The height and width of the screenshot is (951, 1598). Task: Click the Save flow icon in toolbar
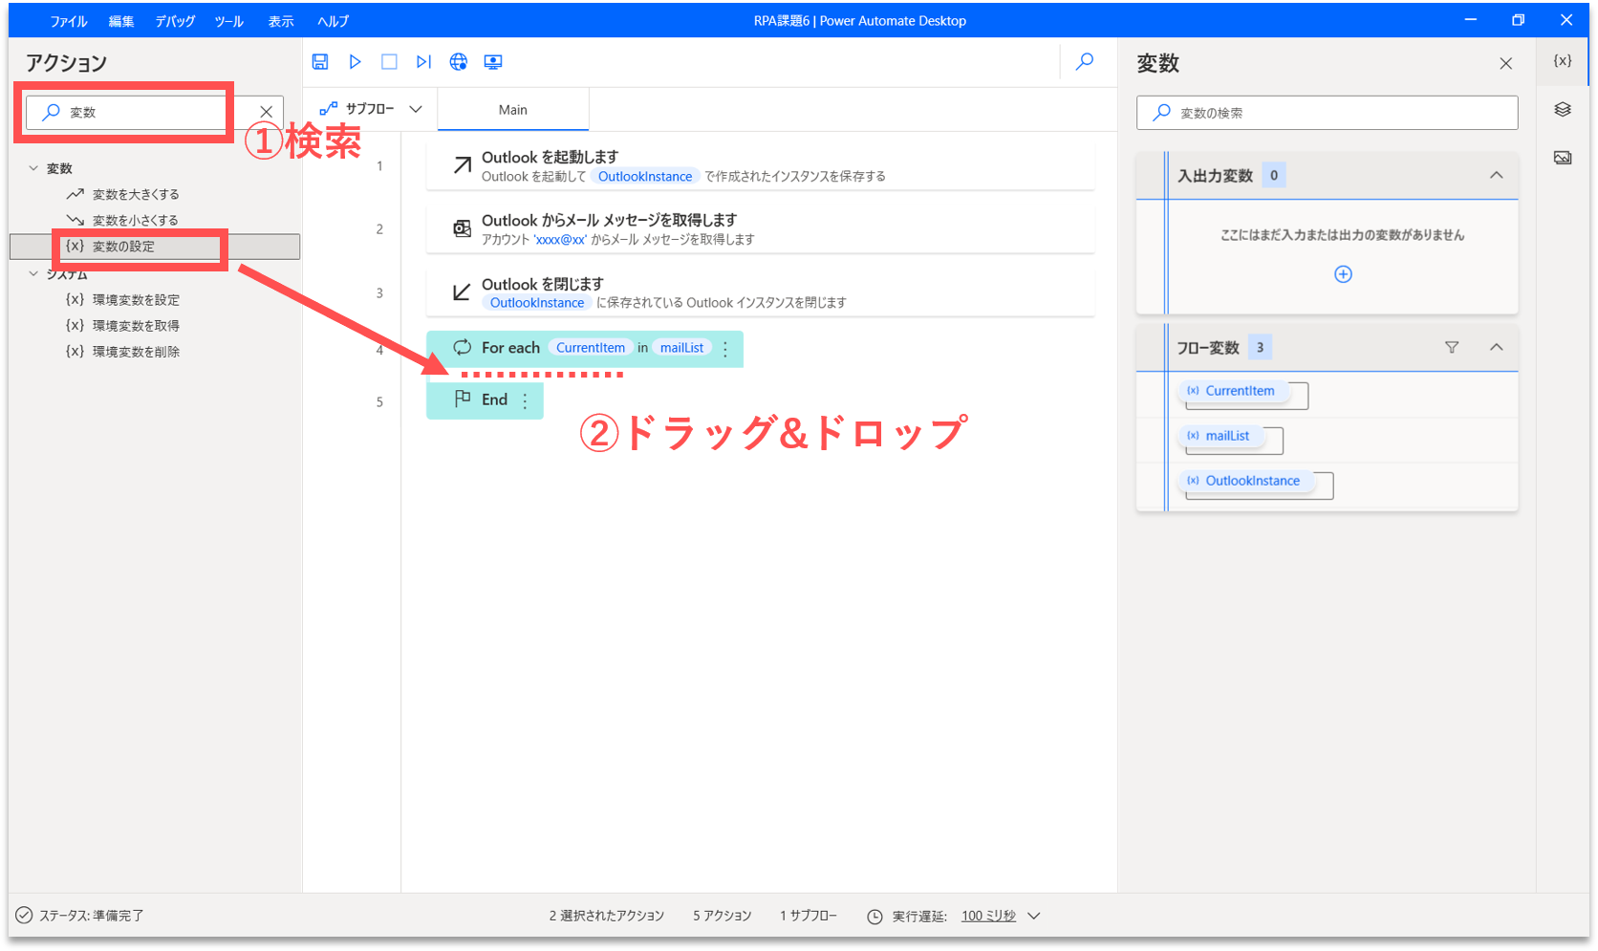(320, 62)
